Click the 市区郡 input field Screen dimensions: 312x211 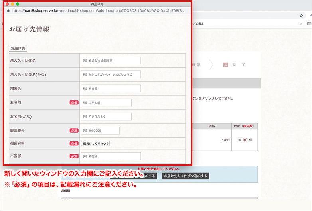coord(111,156)
